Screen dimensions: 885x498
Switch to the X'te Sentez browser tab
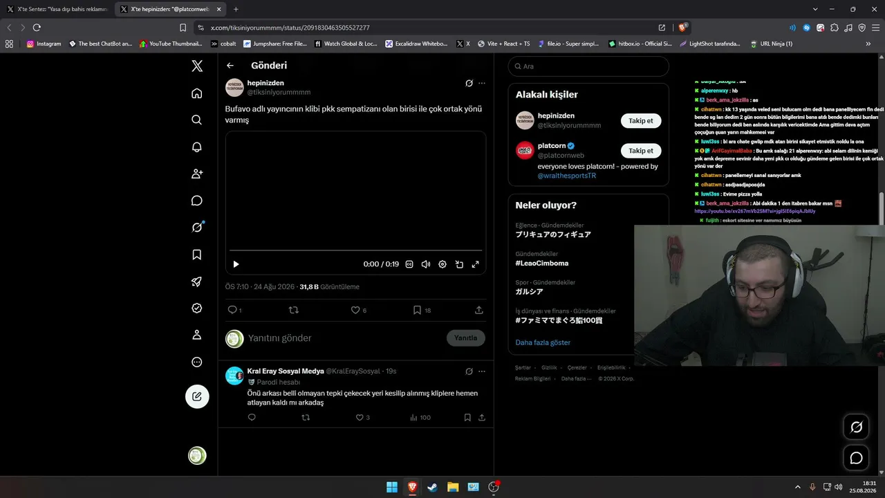[57, 9]
